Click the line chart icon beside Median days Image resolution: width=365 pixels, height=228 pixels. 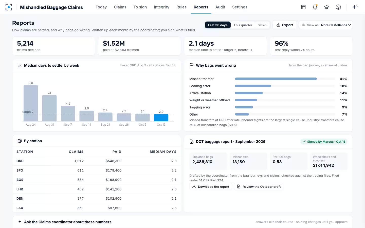[20, 65]
